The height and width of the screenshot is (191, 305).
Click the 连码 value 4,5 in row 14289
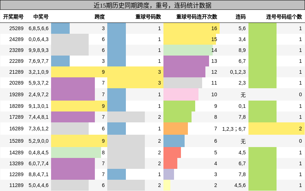pyautogui.click(x=242, y=153)
